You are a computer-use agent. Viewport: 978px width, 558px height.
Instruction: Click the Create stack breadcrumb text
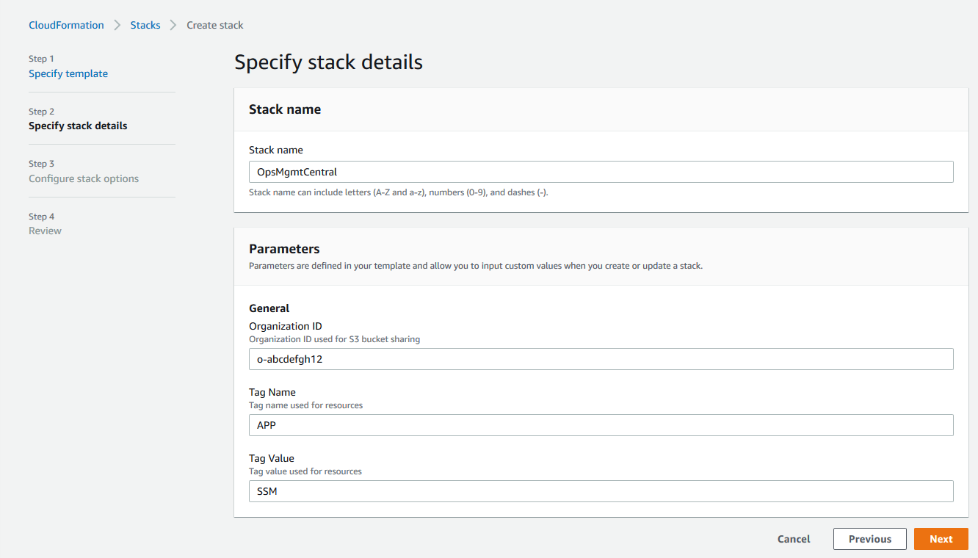(x=215, y=25)
